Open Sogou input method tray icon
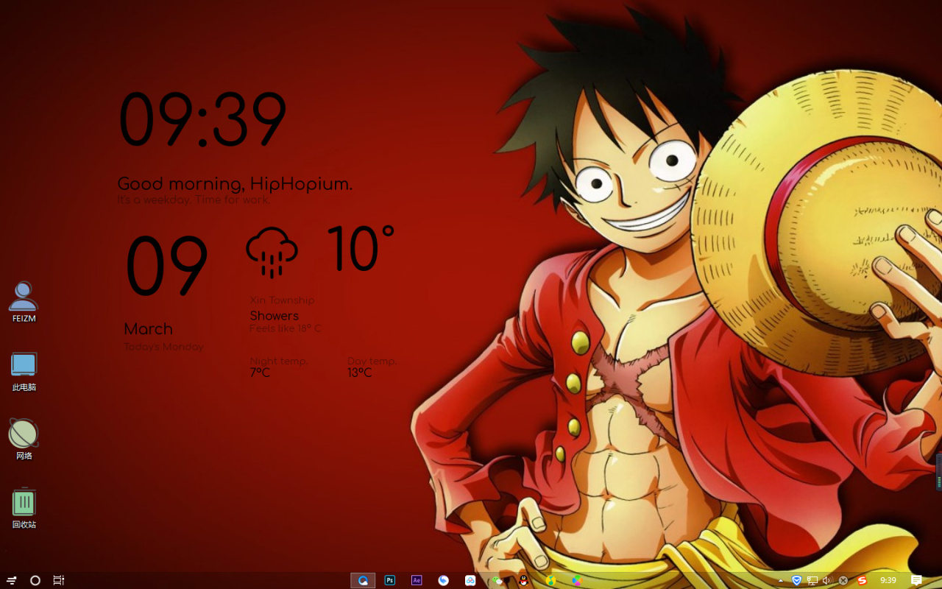This screenshot has width=942, height=589. point(862,580)
